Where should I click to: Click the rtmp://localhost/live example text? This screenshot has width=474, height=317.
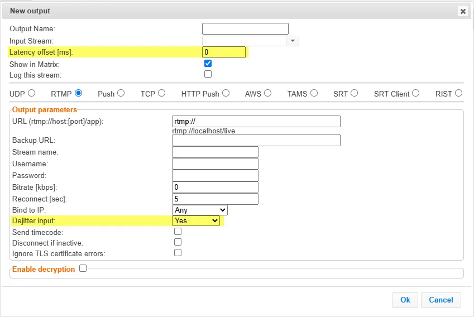pos(203,131)
